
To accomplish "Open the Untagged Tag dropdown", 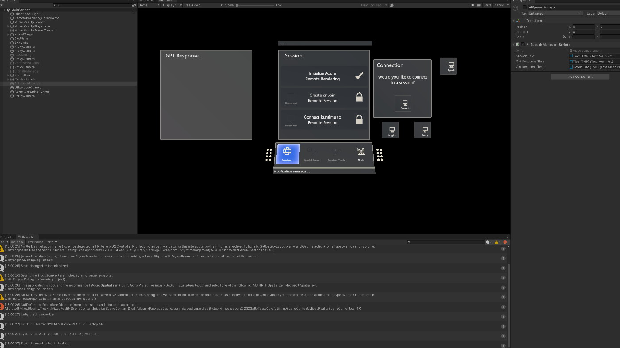I will point(556,14).
